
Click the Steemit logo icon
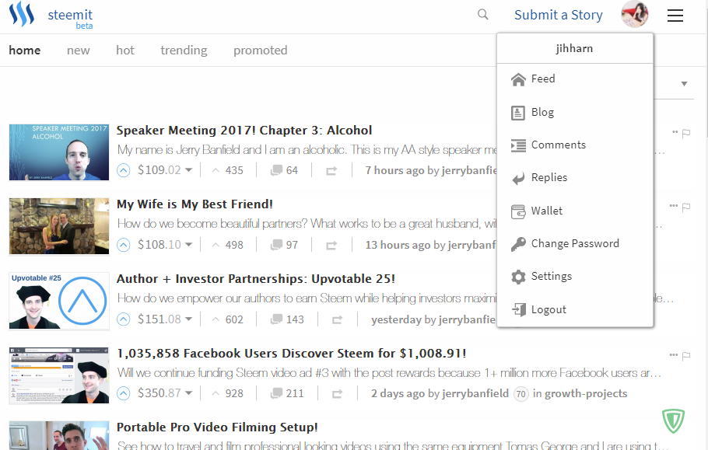(22, 16)
